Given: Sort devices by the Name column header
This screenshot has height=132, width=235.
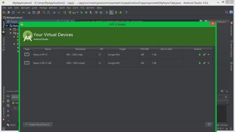Looking at the screenshot, I should tap(48, 49).
